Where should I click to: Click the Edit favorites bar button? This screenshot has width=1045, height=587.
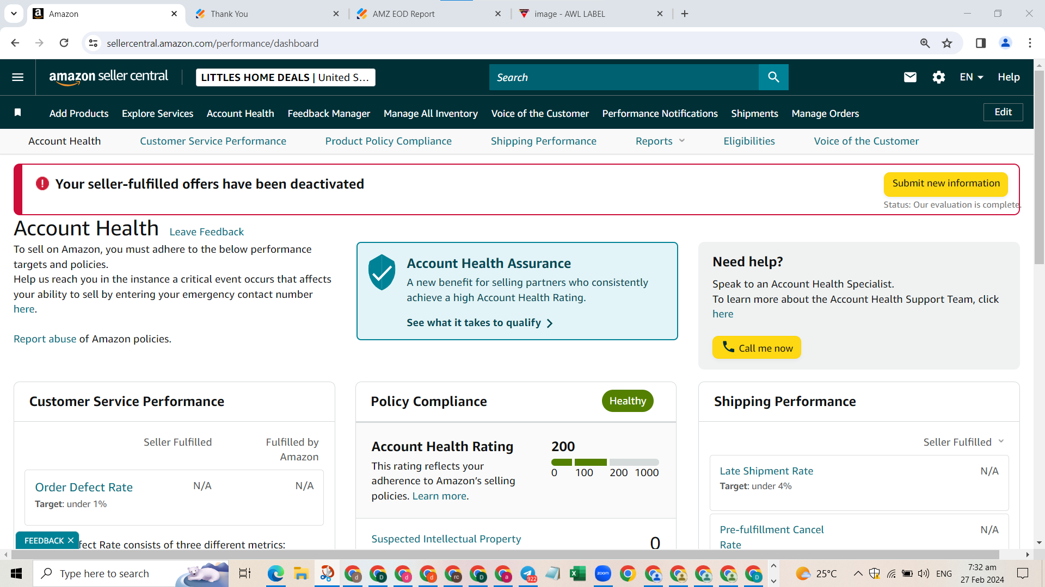(x=1003, y=112)
